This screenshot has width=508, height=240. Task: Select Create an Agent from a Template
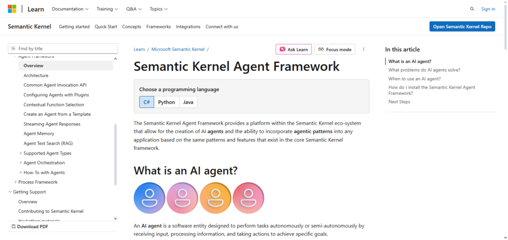(x=58, y=114)
